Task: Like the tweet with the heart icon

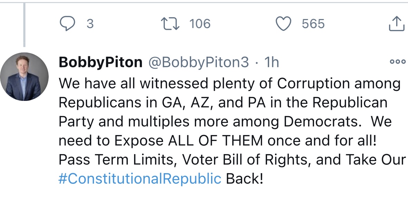Action: point(283,24)
